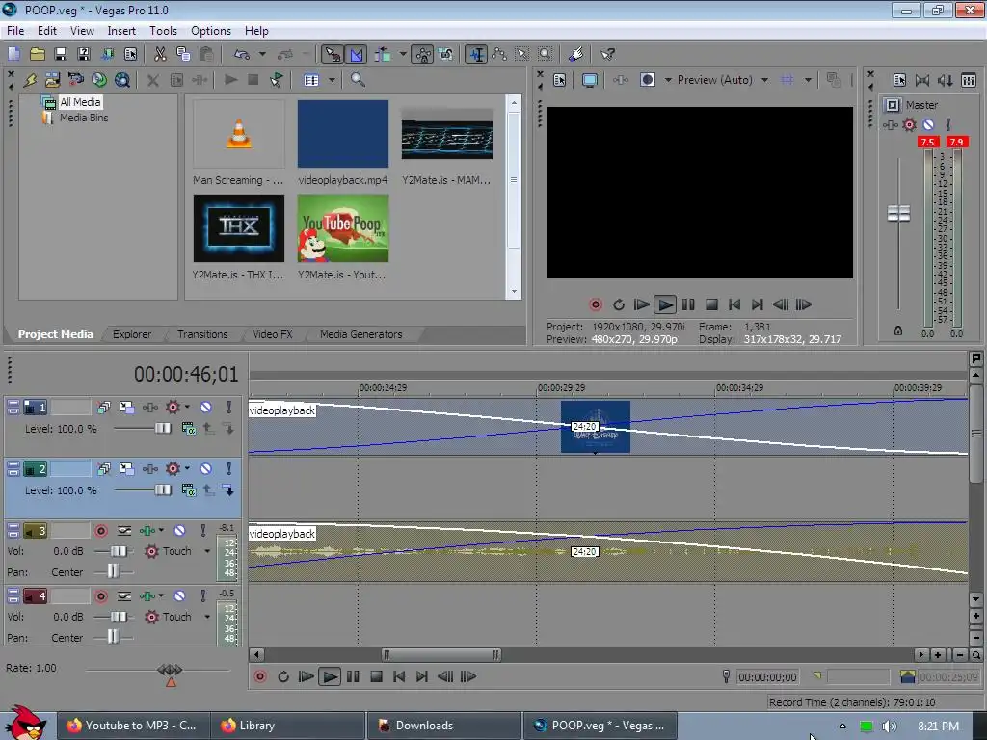Open Preview (Auto) quality dropdown
Screen dimensions: 987x740
764,80
